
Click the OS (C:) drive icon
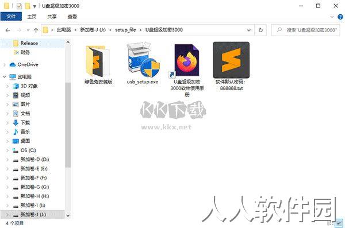pos(16,150)
